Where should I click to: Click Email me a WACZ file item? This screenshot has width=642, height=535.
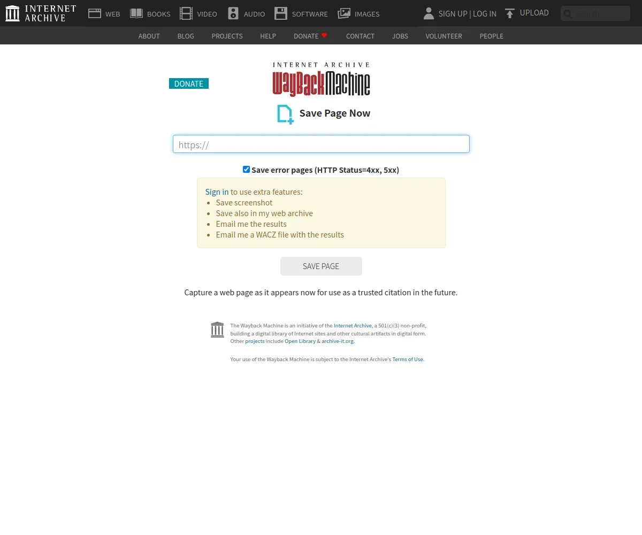[x=280, y=234]
